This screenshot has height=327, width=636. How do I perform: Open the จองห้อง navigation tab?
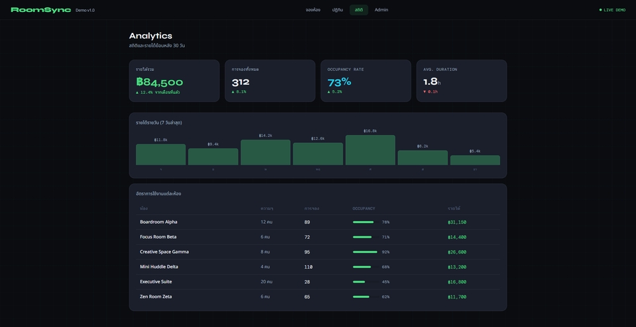313,10
